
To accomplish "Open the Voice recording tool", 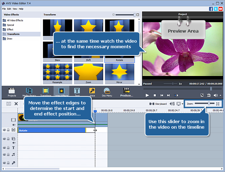I will tap(92, 92).
